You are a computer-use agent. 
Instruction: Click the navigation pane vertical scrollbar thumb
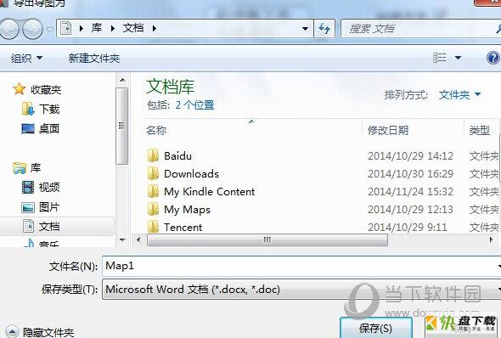coord(121,126)
